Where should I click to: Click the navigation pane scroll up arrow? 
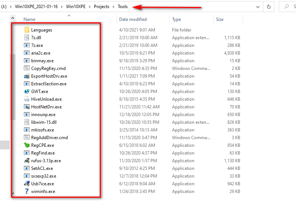coord(12,18)
